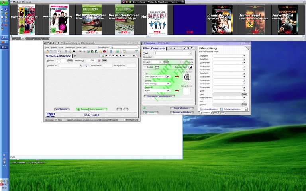Click the green globe icon in VidEd toolbar
The height and width of the screenshot is (191, 306).
[117, 51]
